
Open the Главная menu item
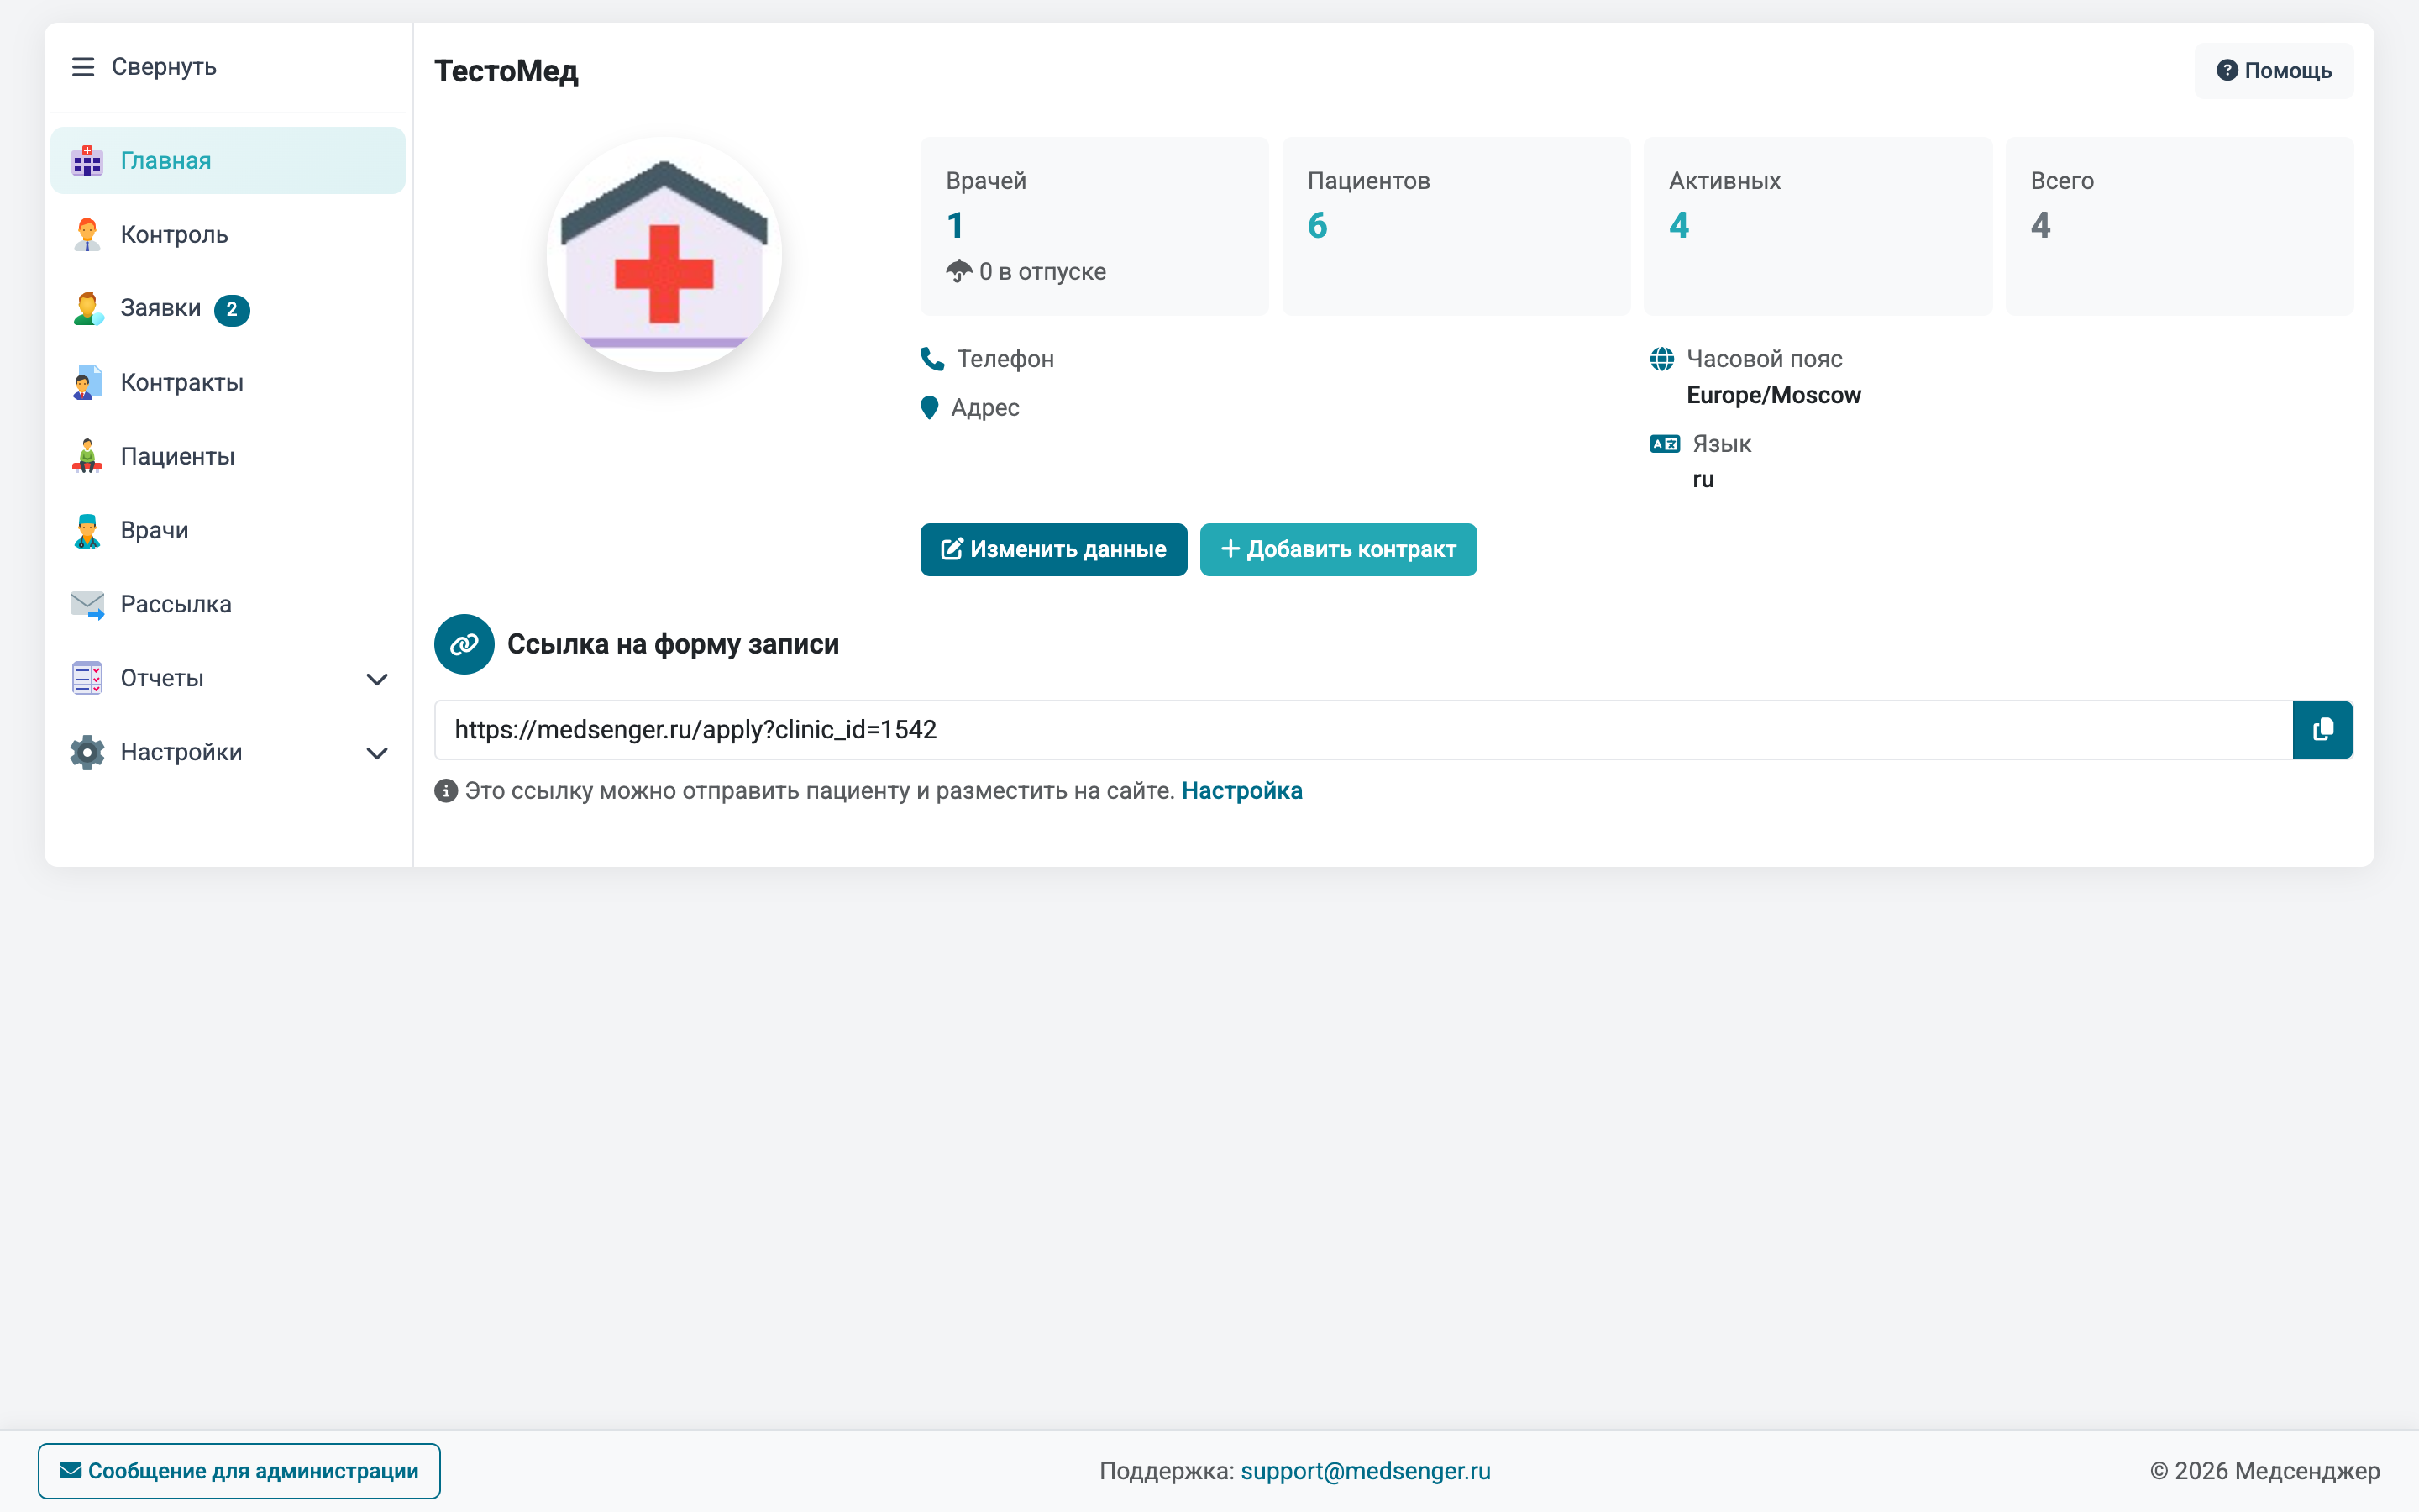coord(228,160)
